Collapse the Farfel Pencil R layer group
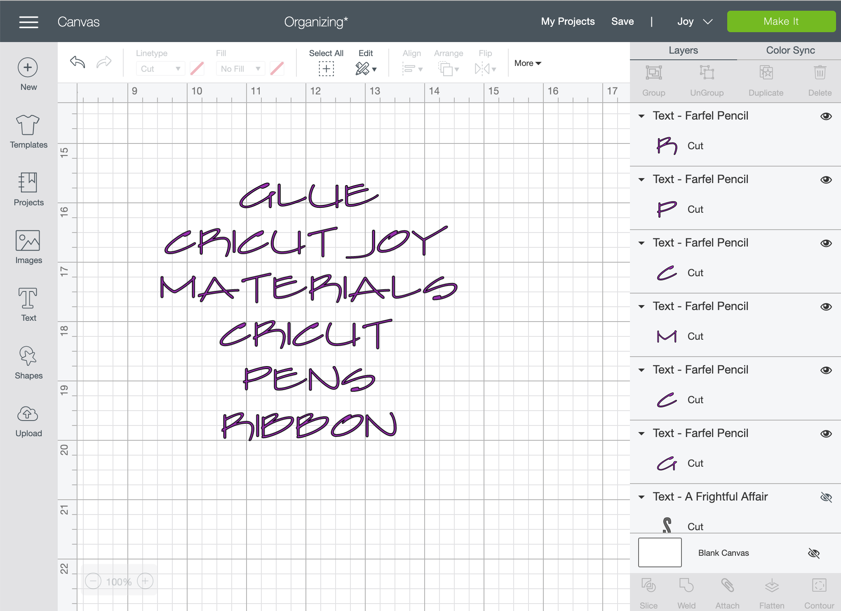Screen dimensions: 841x611 [641, 116]
